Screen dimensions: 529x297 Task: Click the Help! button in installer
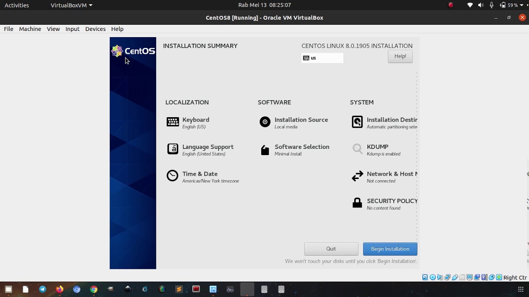pyautogui.click(x=400, y=56)
